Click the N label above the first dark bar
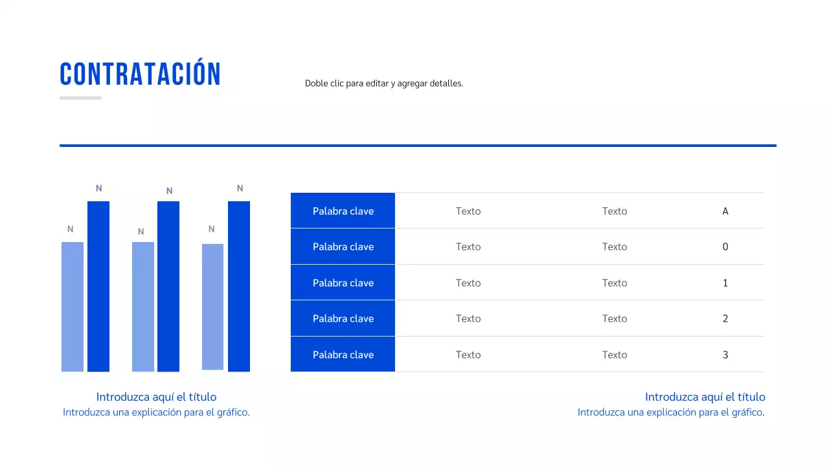829x466 pixels. click(99, 188)
